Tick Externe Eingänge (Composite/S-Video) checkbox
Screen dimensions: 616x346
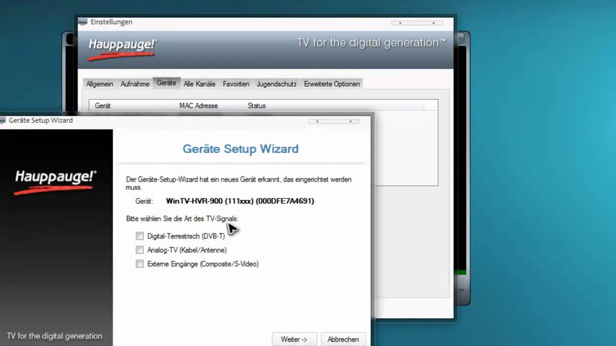pos(140,264)
